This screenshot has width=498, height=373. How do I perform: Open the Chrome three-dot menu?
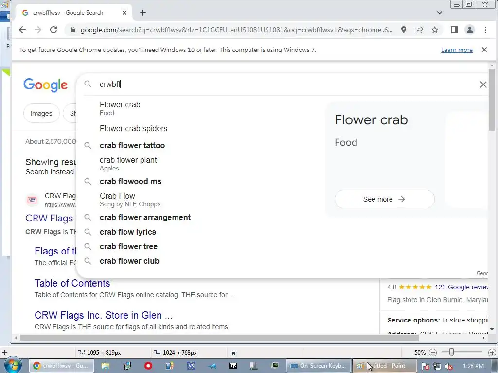pyautogui.click(x=485, y=30)
